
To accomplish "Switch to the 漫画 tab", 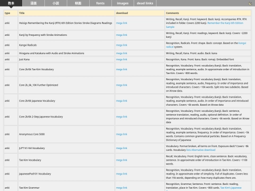I will pos(34,3).
